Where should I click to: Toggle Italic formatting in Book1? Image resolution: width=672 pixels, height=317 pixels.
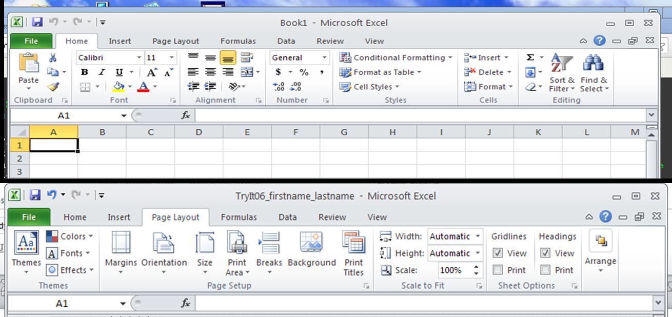[102, 72]
